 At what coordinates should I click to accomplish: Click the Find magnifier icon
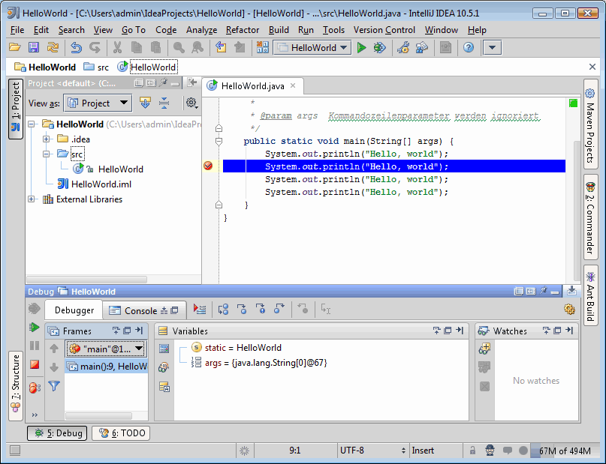pos(179,47)
